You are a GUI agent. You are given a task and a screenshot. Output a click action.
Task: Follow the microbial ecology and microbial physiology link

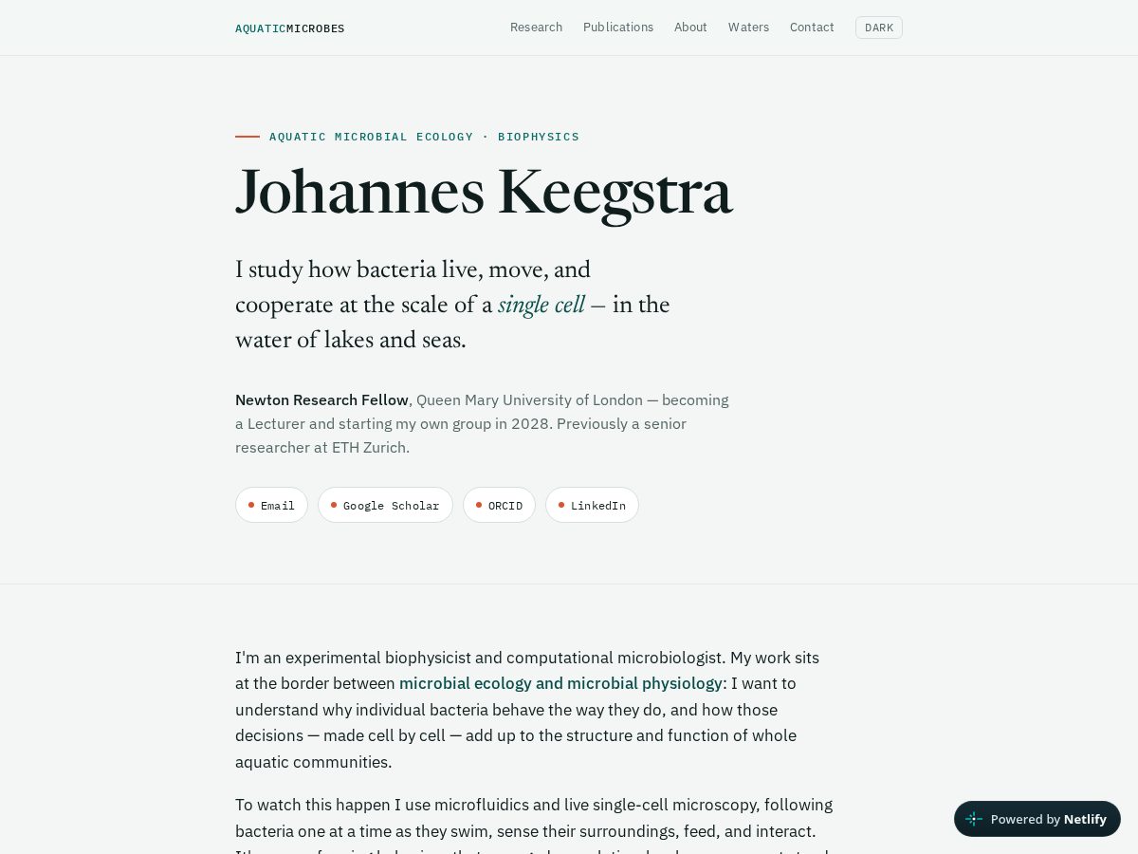[x=560, y=683]
